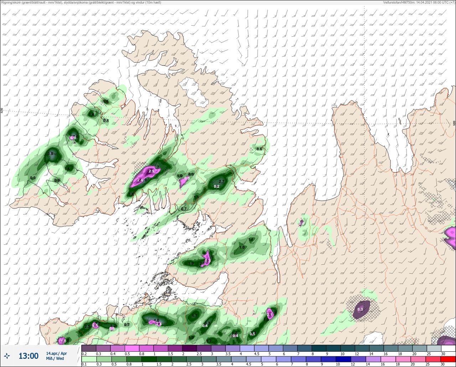Click the 'N66' latitude label at left edge
This screenshot has width=456, height=367.
(x=2, y=111)
